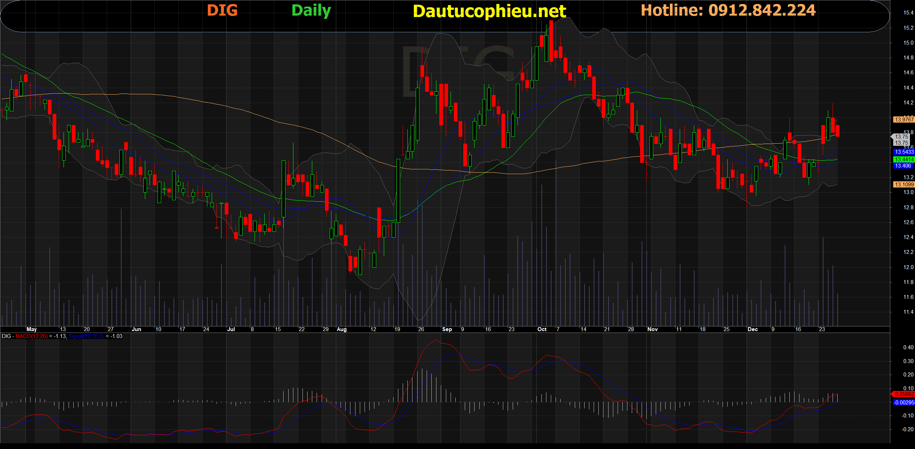This screenshot has width=915, height=449.
Task: Click the Daily timeframe label
Action: (x=311, y=11)
